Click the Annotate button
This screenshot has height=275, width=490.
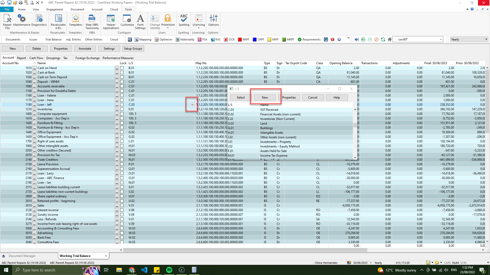click(85, 49)
